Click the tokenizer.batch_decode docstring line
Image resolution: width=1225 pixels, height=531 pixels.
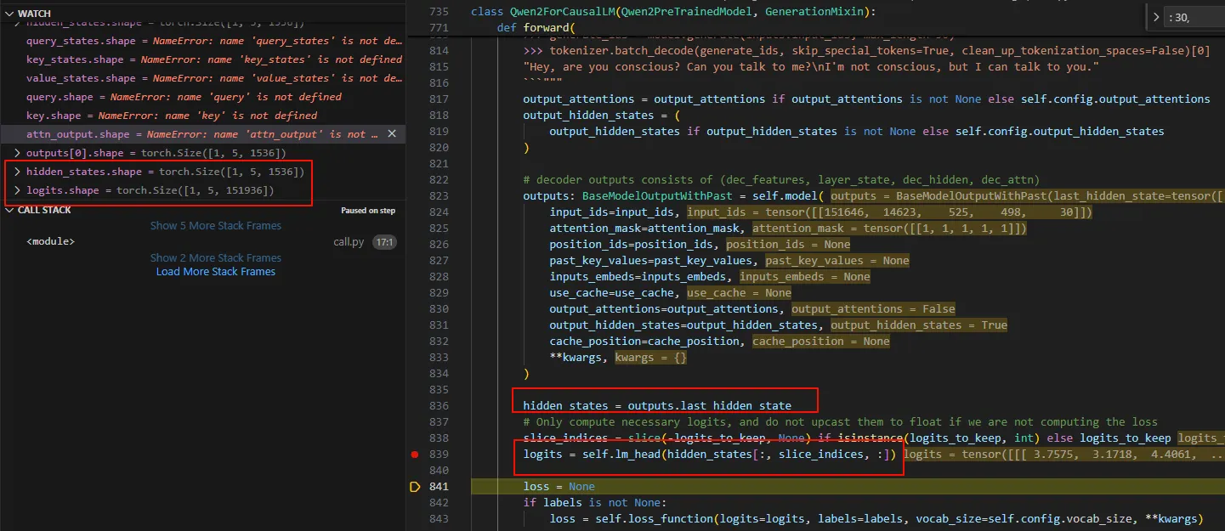[x=866, y=51]
